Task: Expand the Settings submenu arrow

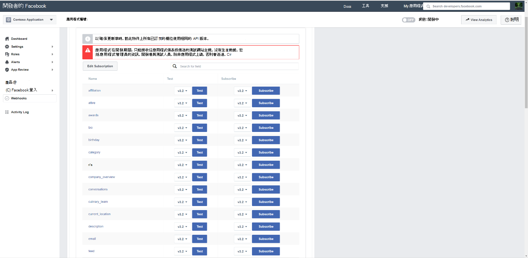Action: tap(52, 47)
